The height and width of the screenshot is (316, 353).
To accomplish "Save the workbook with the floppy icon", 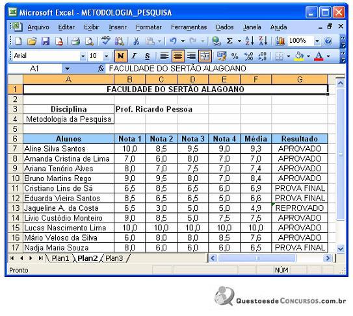I will (x=46, y=41).
